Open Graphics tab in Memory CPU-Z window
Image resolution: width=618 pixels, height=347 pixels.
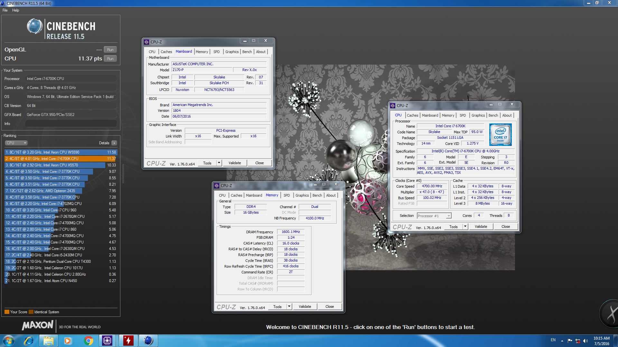point(302,195)
